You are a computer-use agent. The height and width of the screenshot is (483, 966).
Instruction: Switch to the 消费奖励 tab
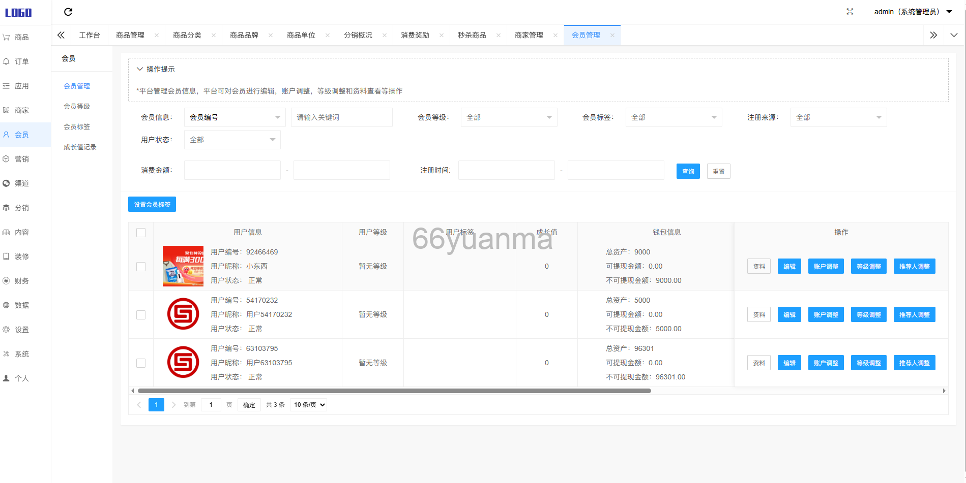[415, 35]
